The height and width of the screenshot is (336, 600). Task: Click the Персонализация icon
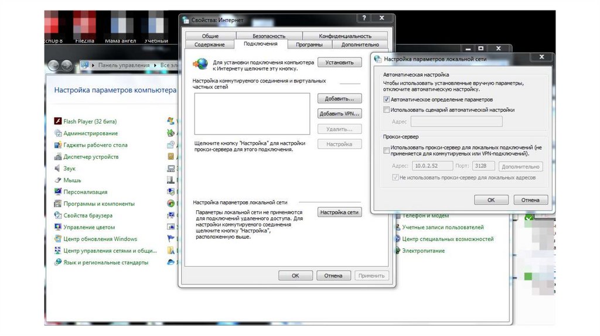pyautogui.click(x=58, y=192)
